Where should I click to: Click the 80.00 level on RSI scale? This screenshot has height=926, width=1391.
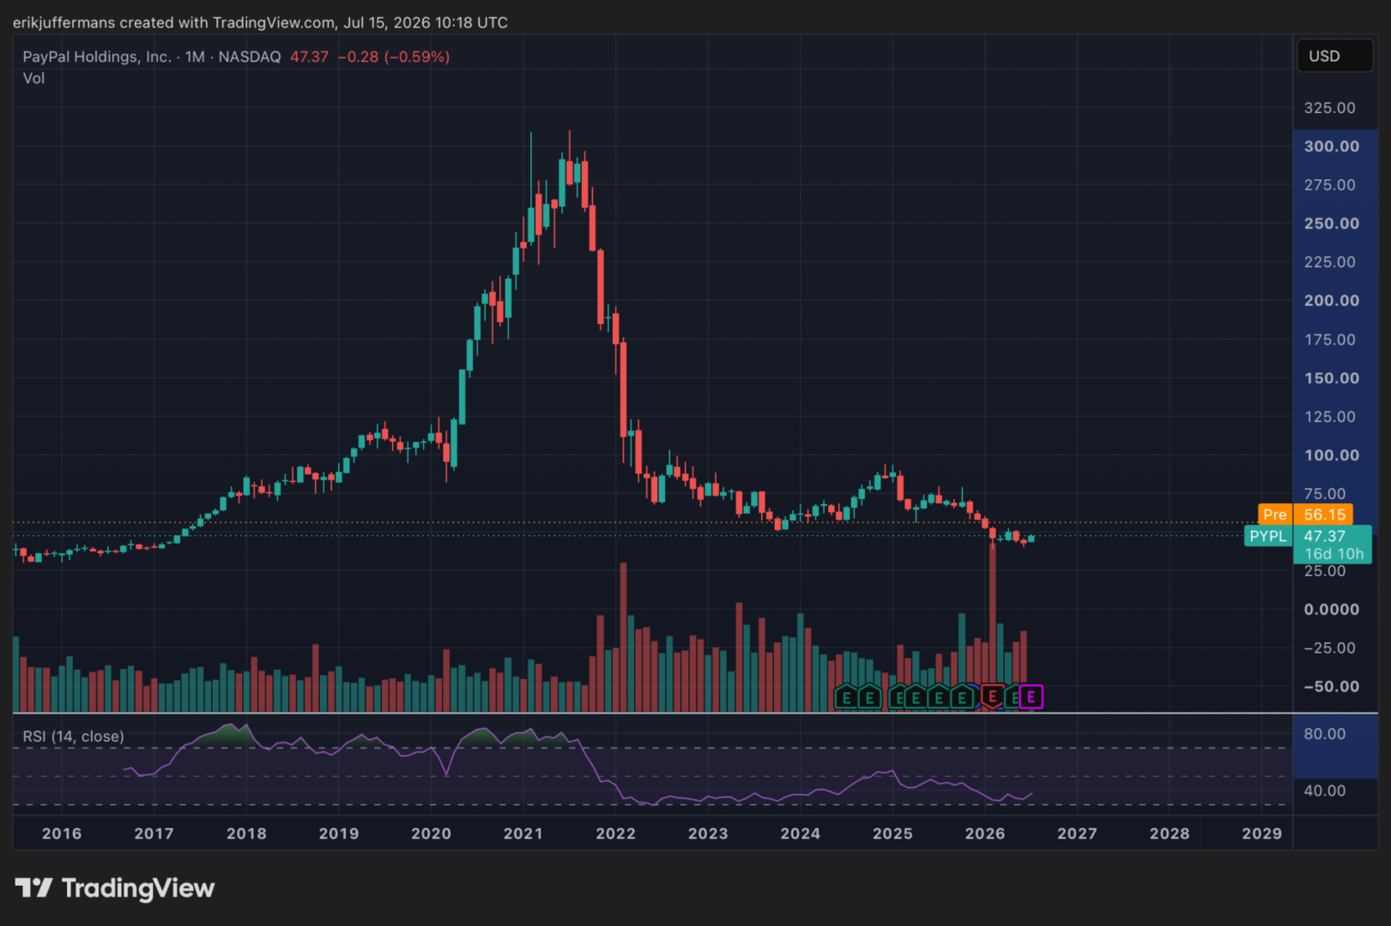point(1325,734)
